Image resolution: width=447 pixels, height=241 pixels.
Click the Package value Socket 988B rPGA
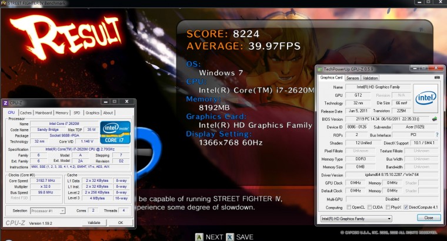64,135
